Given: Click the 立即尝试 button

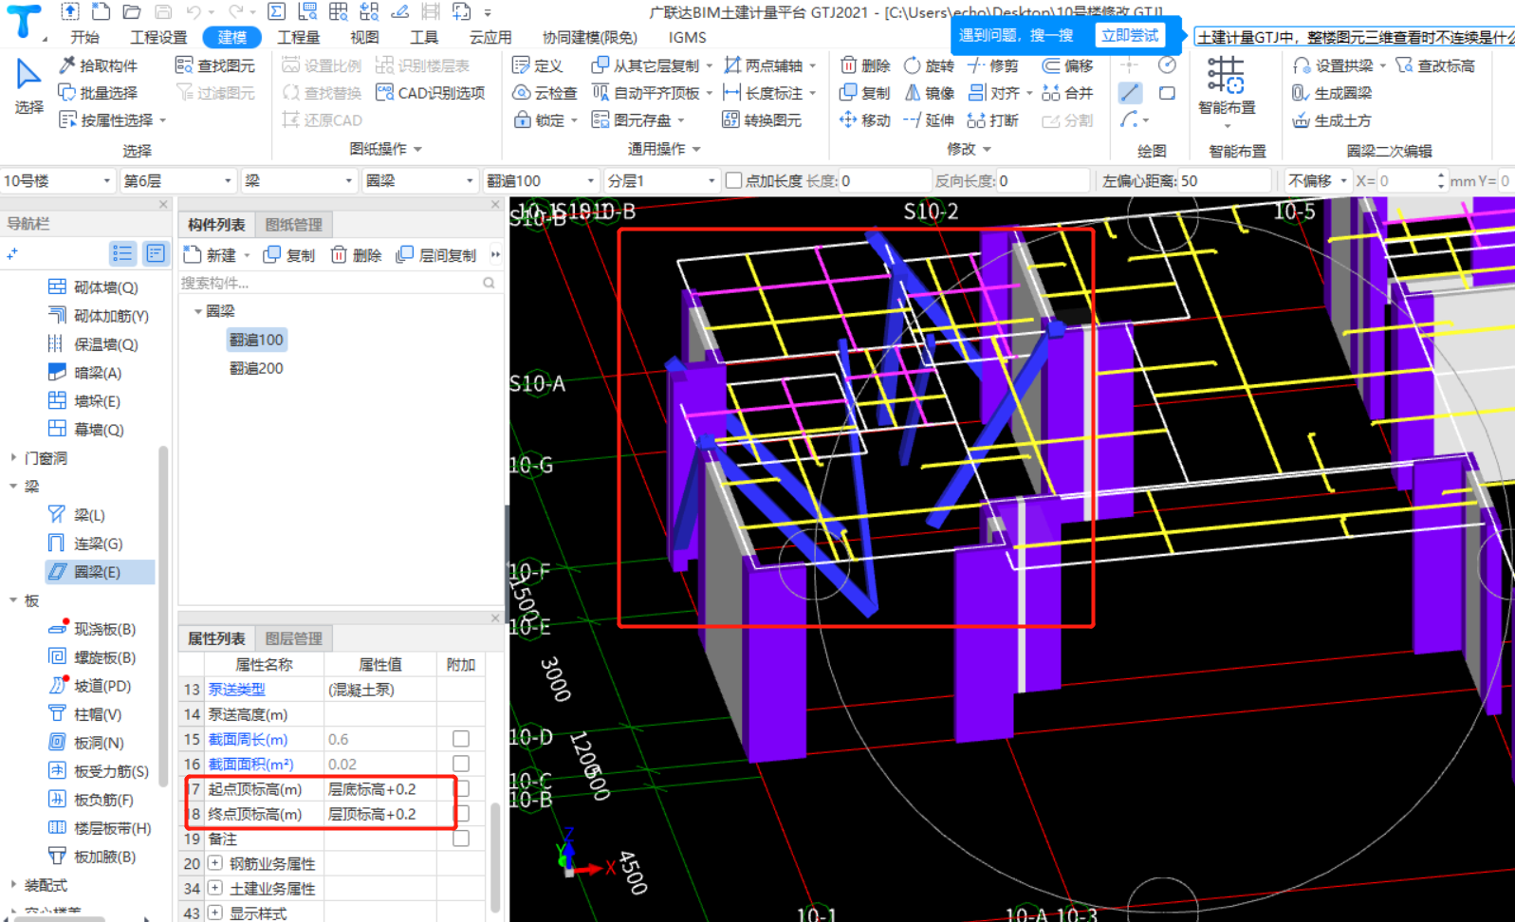Looking at the screenshot, I should click(1129, 35).
